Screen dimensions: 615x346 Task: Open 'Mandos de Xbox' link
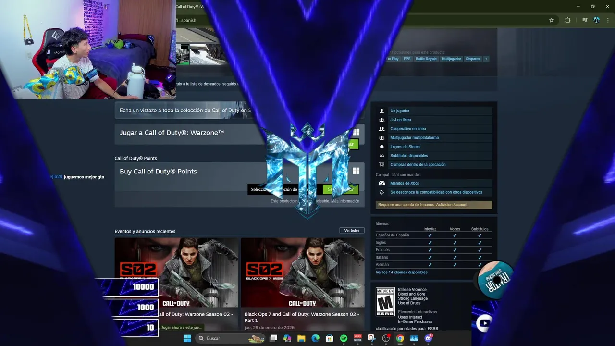(x=405, y=183)
